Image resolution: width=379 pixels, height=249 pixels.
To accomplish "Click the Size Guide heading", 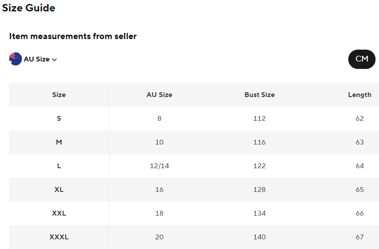I will click(29, 8).
